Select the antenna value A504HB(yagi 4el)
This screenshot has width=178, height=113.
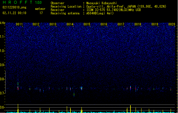pyautogui.click(x=100, y=13)
